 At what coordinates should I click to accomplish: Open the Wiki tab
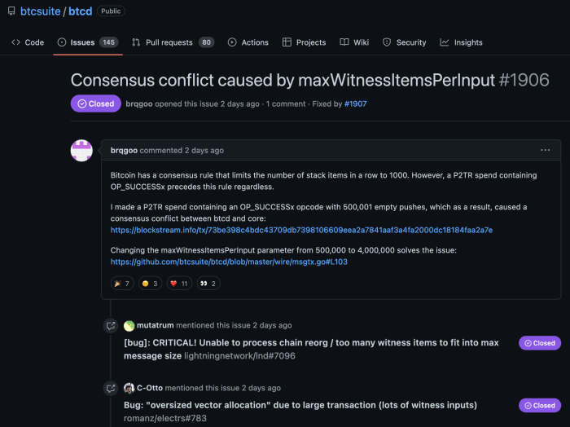pos(354,42)
